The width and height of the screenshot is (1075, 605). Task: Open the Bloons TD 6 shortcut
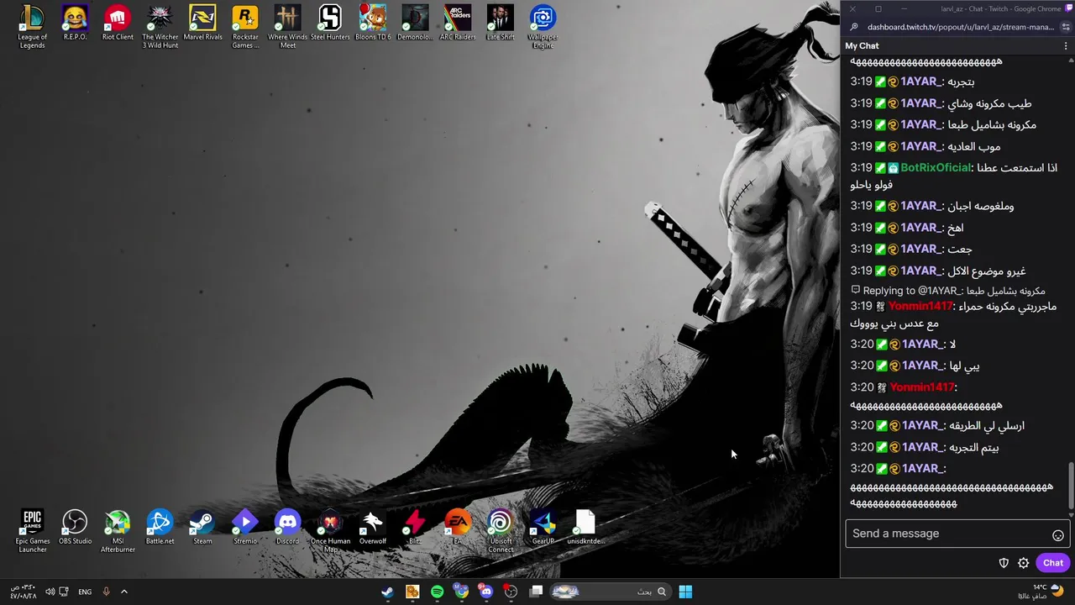[373, 24]
